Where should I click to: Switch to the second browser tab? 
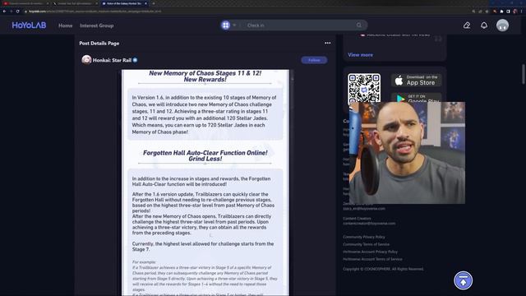pyautogui.click(x=74, y=3)
